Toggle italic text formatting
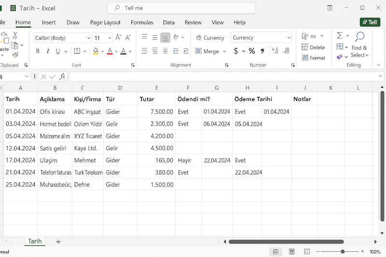This screenshot has width=386, height=257. 48,51
